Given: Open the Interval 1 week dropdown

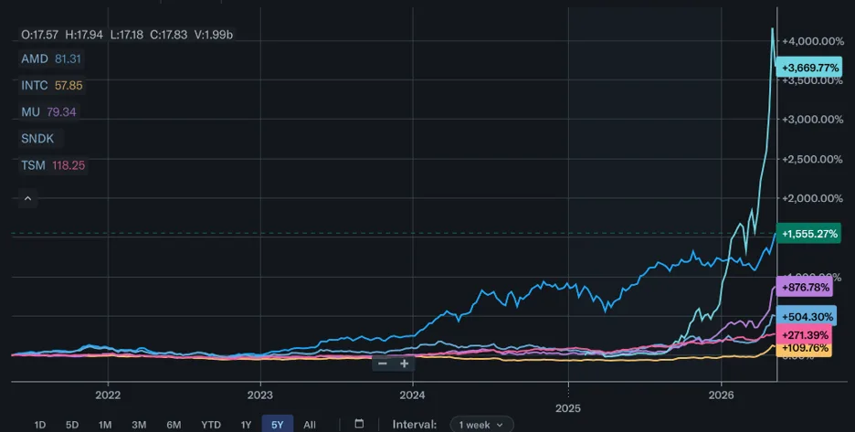Looking at the screenshot, I should (481, 425).
